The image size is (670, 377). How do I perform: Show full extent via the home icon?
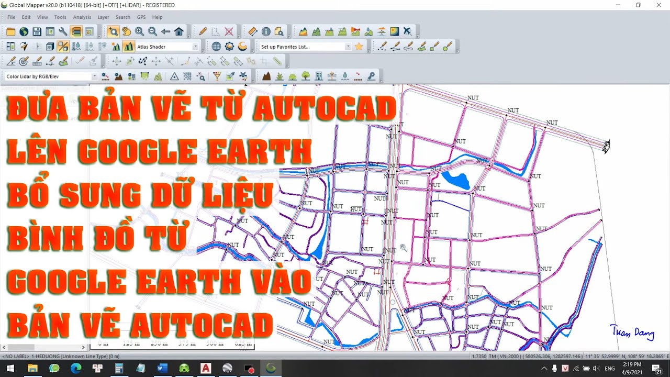(178, 31)
